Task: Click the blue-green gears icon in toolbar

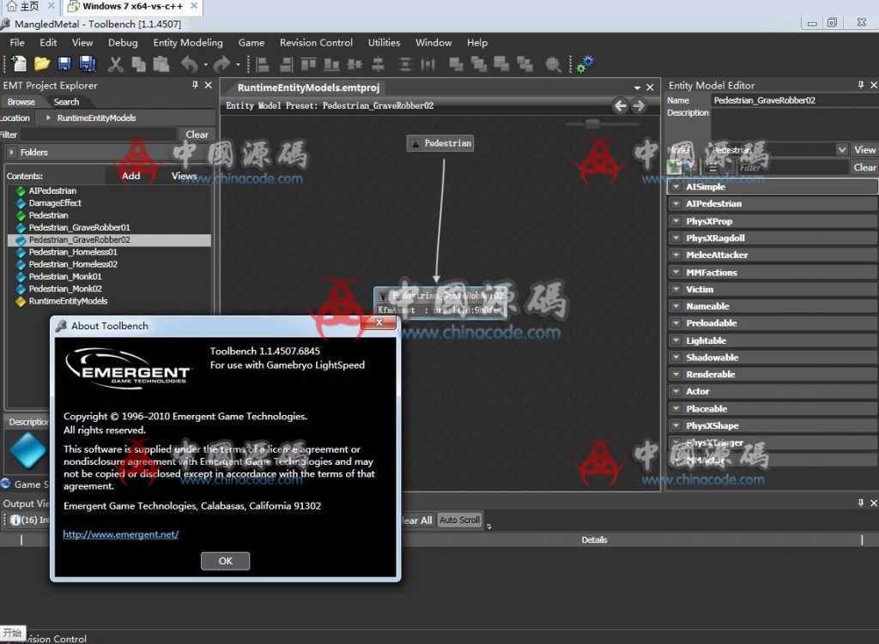Action: 585,63
